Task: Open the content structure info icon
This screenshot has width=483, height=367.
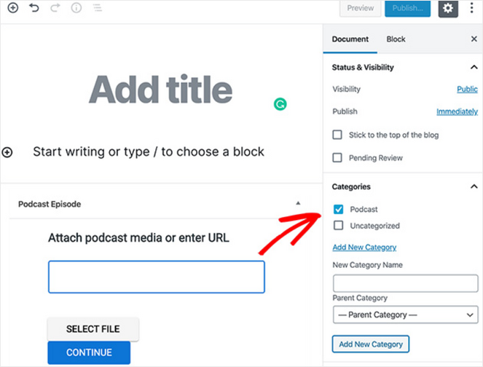Action: pos(76,8)
